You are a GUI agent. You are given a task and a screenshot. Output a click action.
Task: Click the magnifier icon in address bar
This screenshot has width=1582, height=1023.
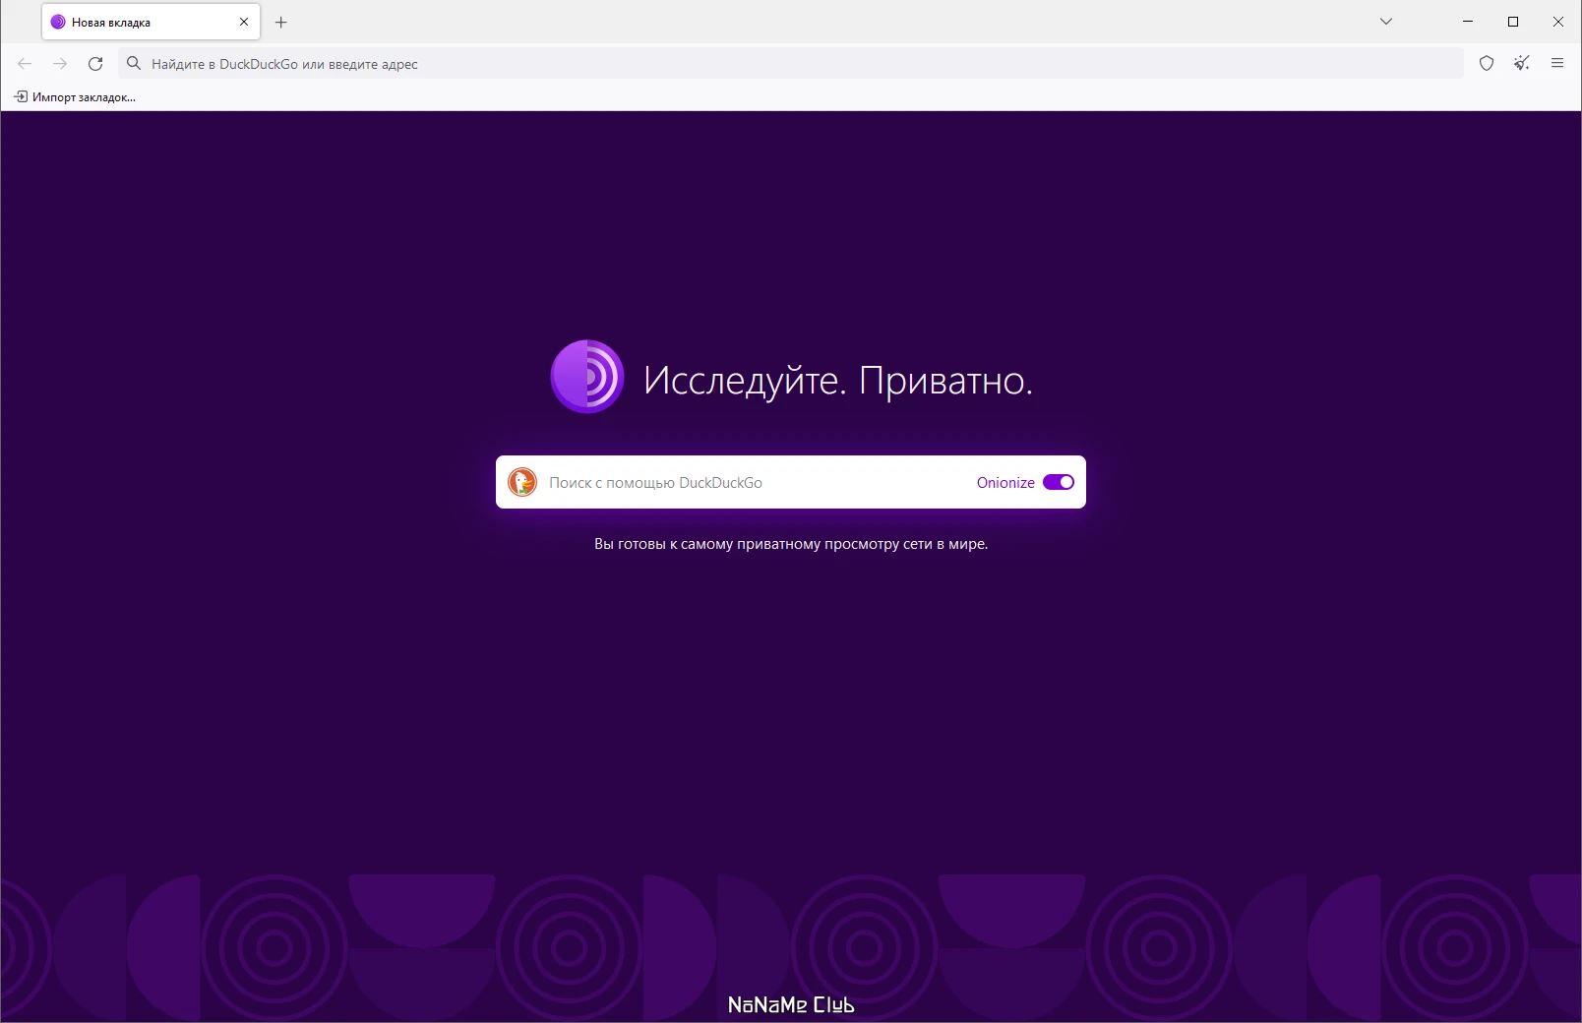135,64
